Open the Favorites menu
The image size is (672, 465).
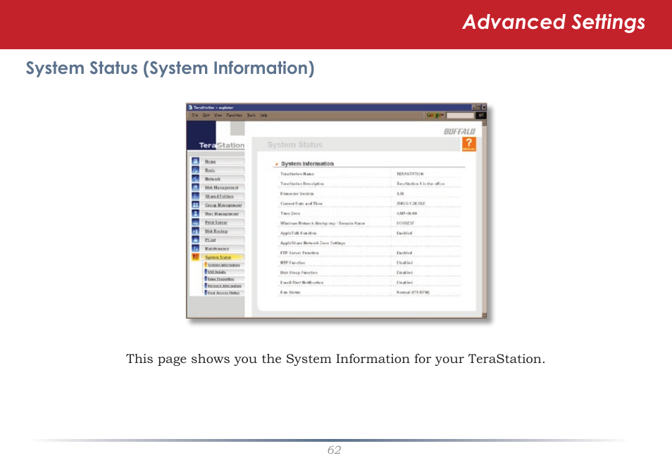point(234,115)
